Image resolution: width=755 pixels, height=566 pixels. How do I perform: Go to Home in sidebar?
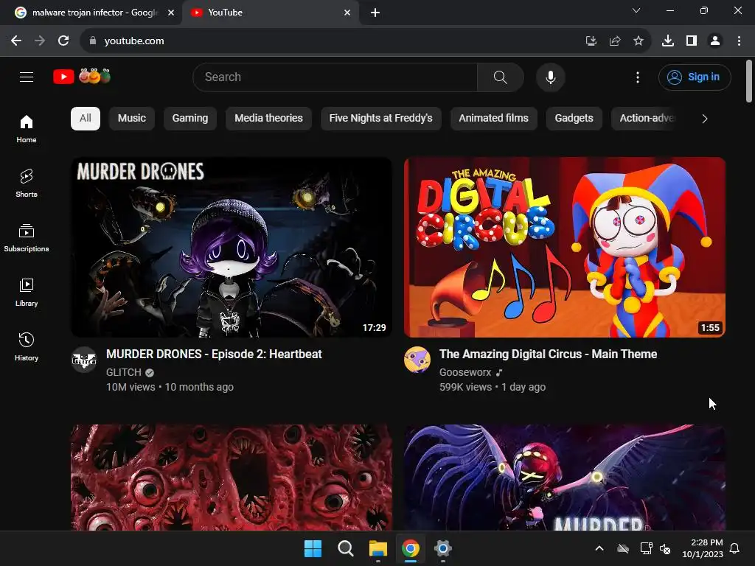[x=27, y=128]
